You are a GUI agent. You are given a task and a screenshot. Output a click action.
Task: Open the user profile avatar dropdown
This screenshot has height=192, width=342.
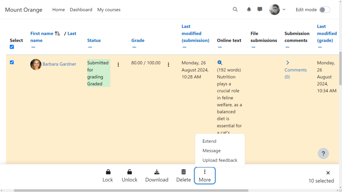275,9
